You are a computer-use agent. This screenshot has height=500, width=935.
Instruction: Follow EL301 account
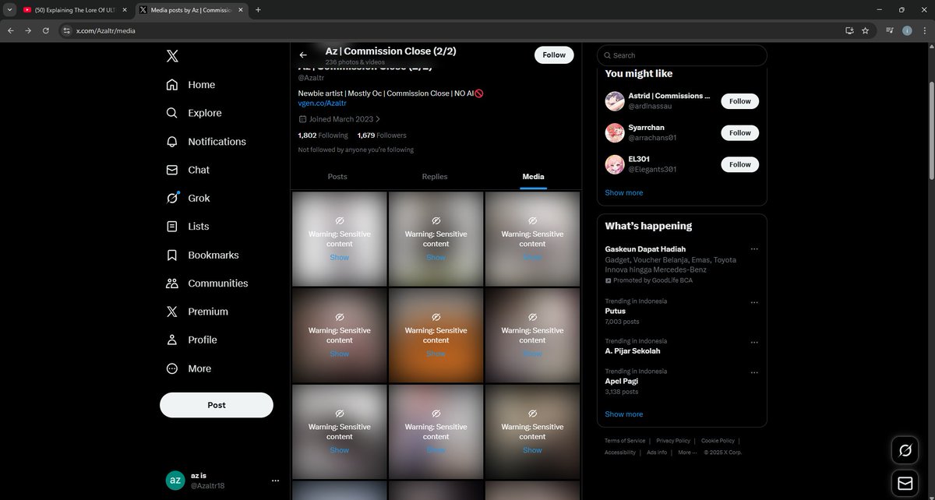coord(739,164)
